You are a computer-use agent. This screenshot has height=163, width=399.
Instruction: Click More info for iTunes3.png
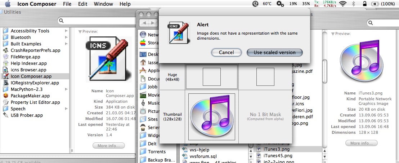(361, 143)
